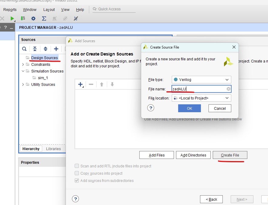Click the plus Add Sources icon
This screenshot has width=268, height=205.
(56, 49)
